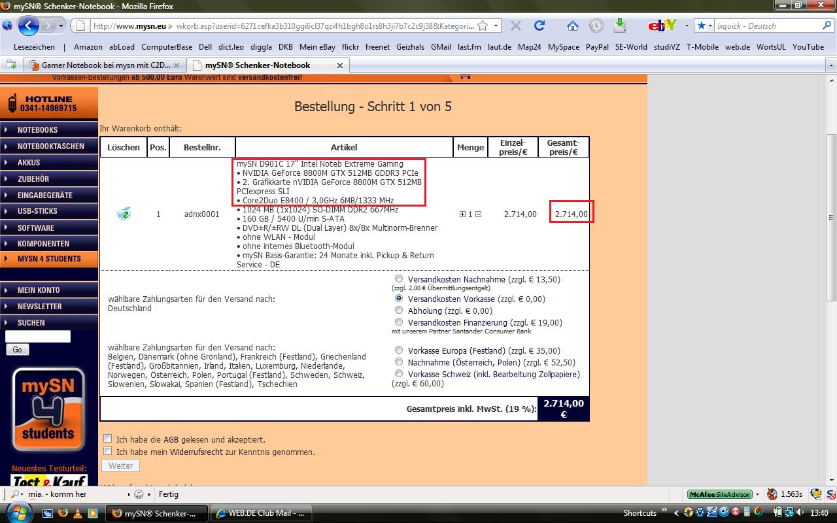Open McAfee SiteAdvisor dropdown arrow
This screenshot has height=523, width=837.
tap(757, 494)
